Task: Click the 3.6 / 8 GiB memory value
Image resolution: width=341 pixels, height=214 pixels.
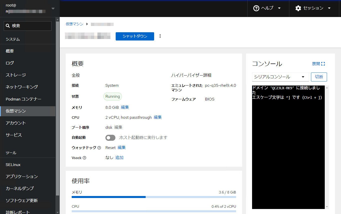Action: 227,192
